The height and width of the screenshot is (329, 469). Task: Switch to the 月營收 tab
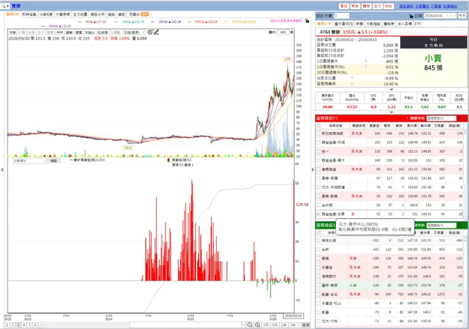[139, 15]
